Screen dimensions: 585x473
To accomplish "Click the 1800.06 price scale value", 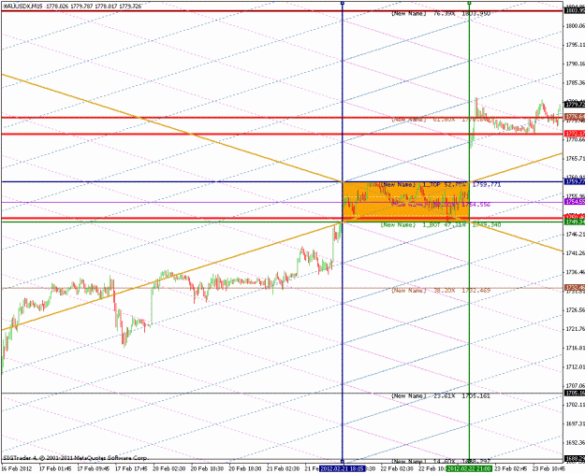I will pos(576,26).
